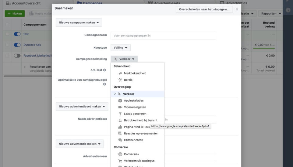This screenshot has width=293, height=167.
Task: Toggle the test campaign switch
Action: tap(17, 34)
